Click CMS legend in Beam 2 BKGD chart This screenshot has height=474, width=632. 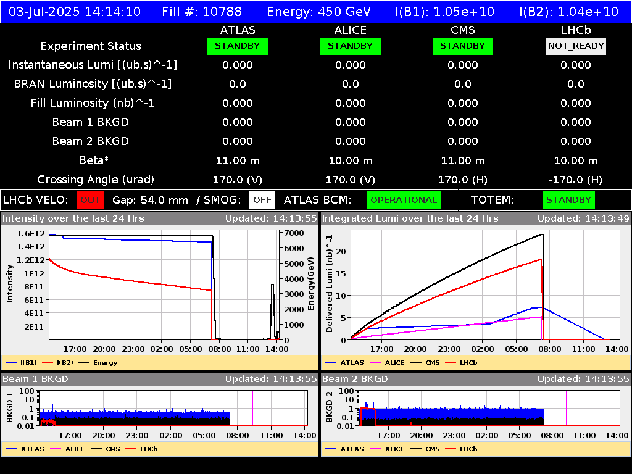[425, 449]
